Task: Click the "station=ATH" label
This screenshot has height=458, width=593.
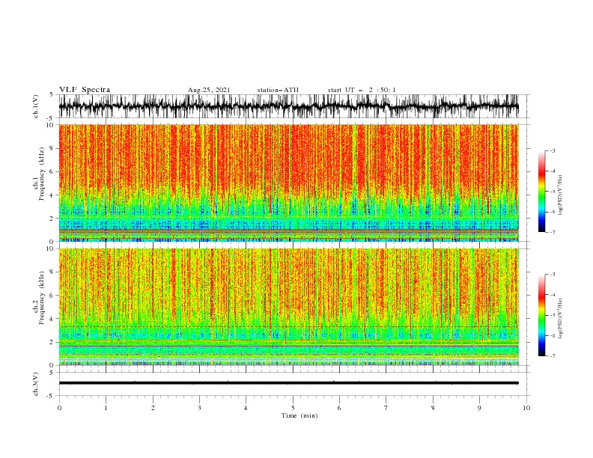Action: tap(278, 90)
